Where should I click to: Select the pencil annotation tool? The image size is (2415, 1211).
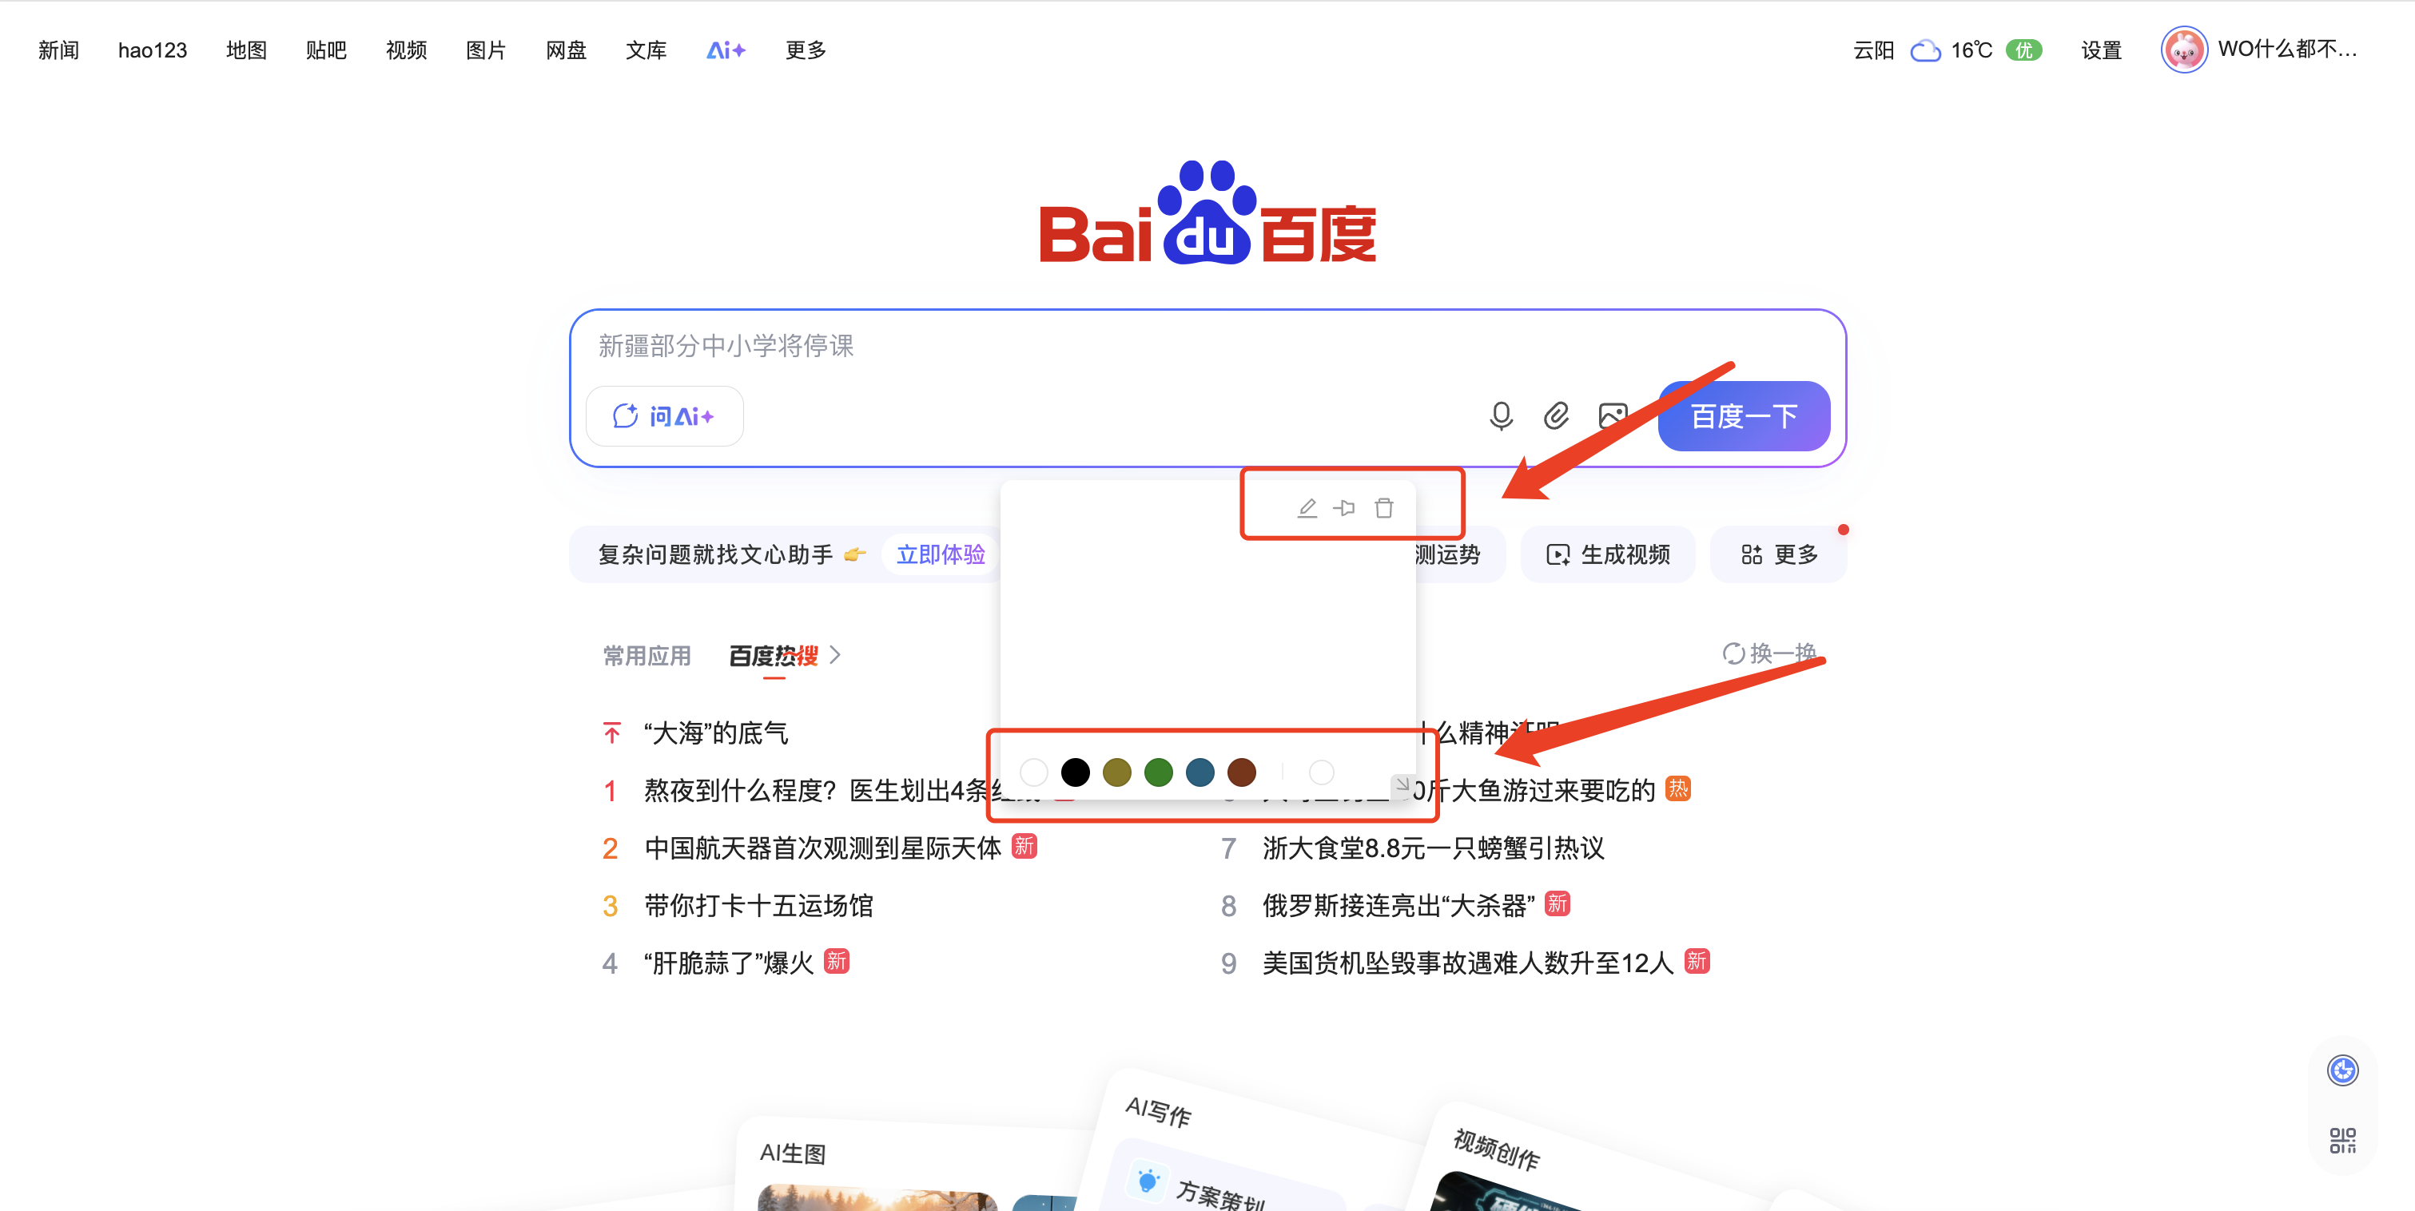coord(1308,507)
